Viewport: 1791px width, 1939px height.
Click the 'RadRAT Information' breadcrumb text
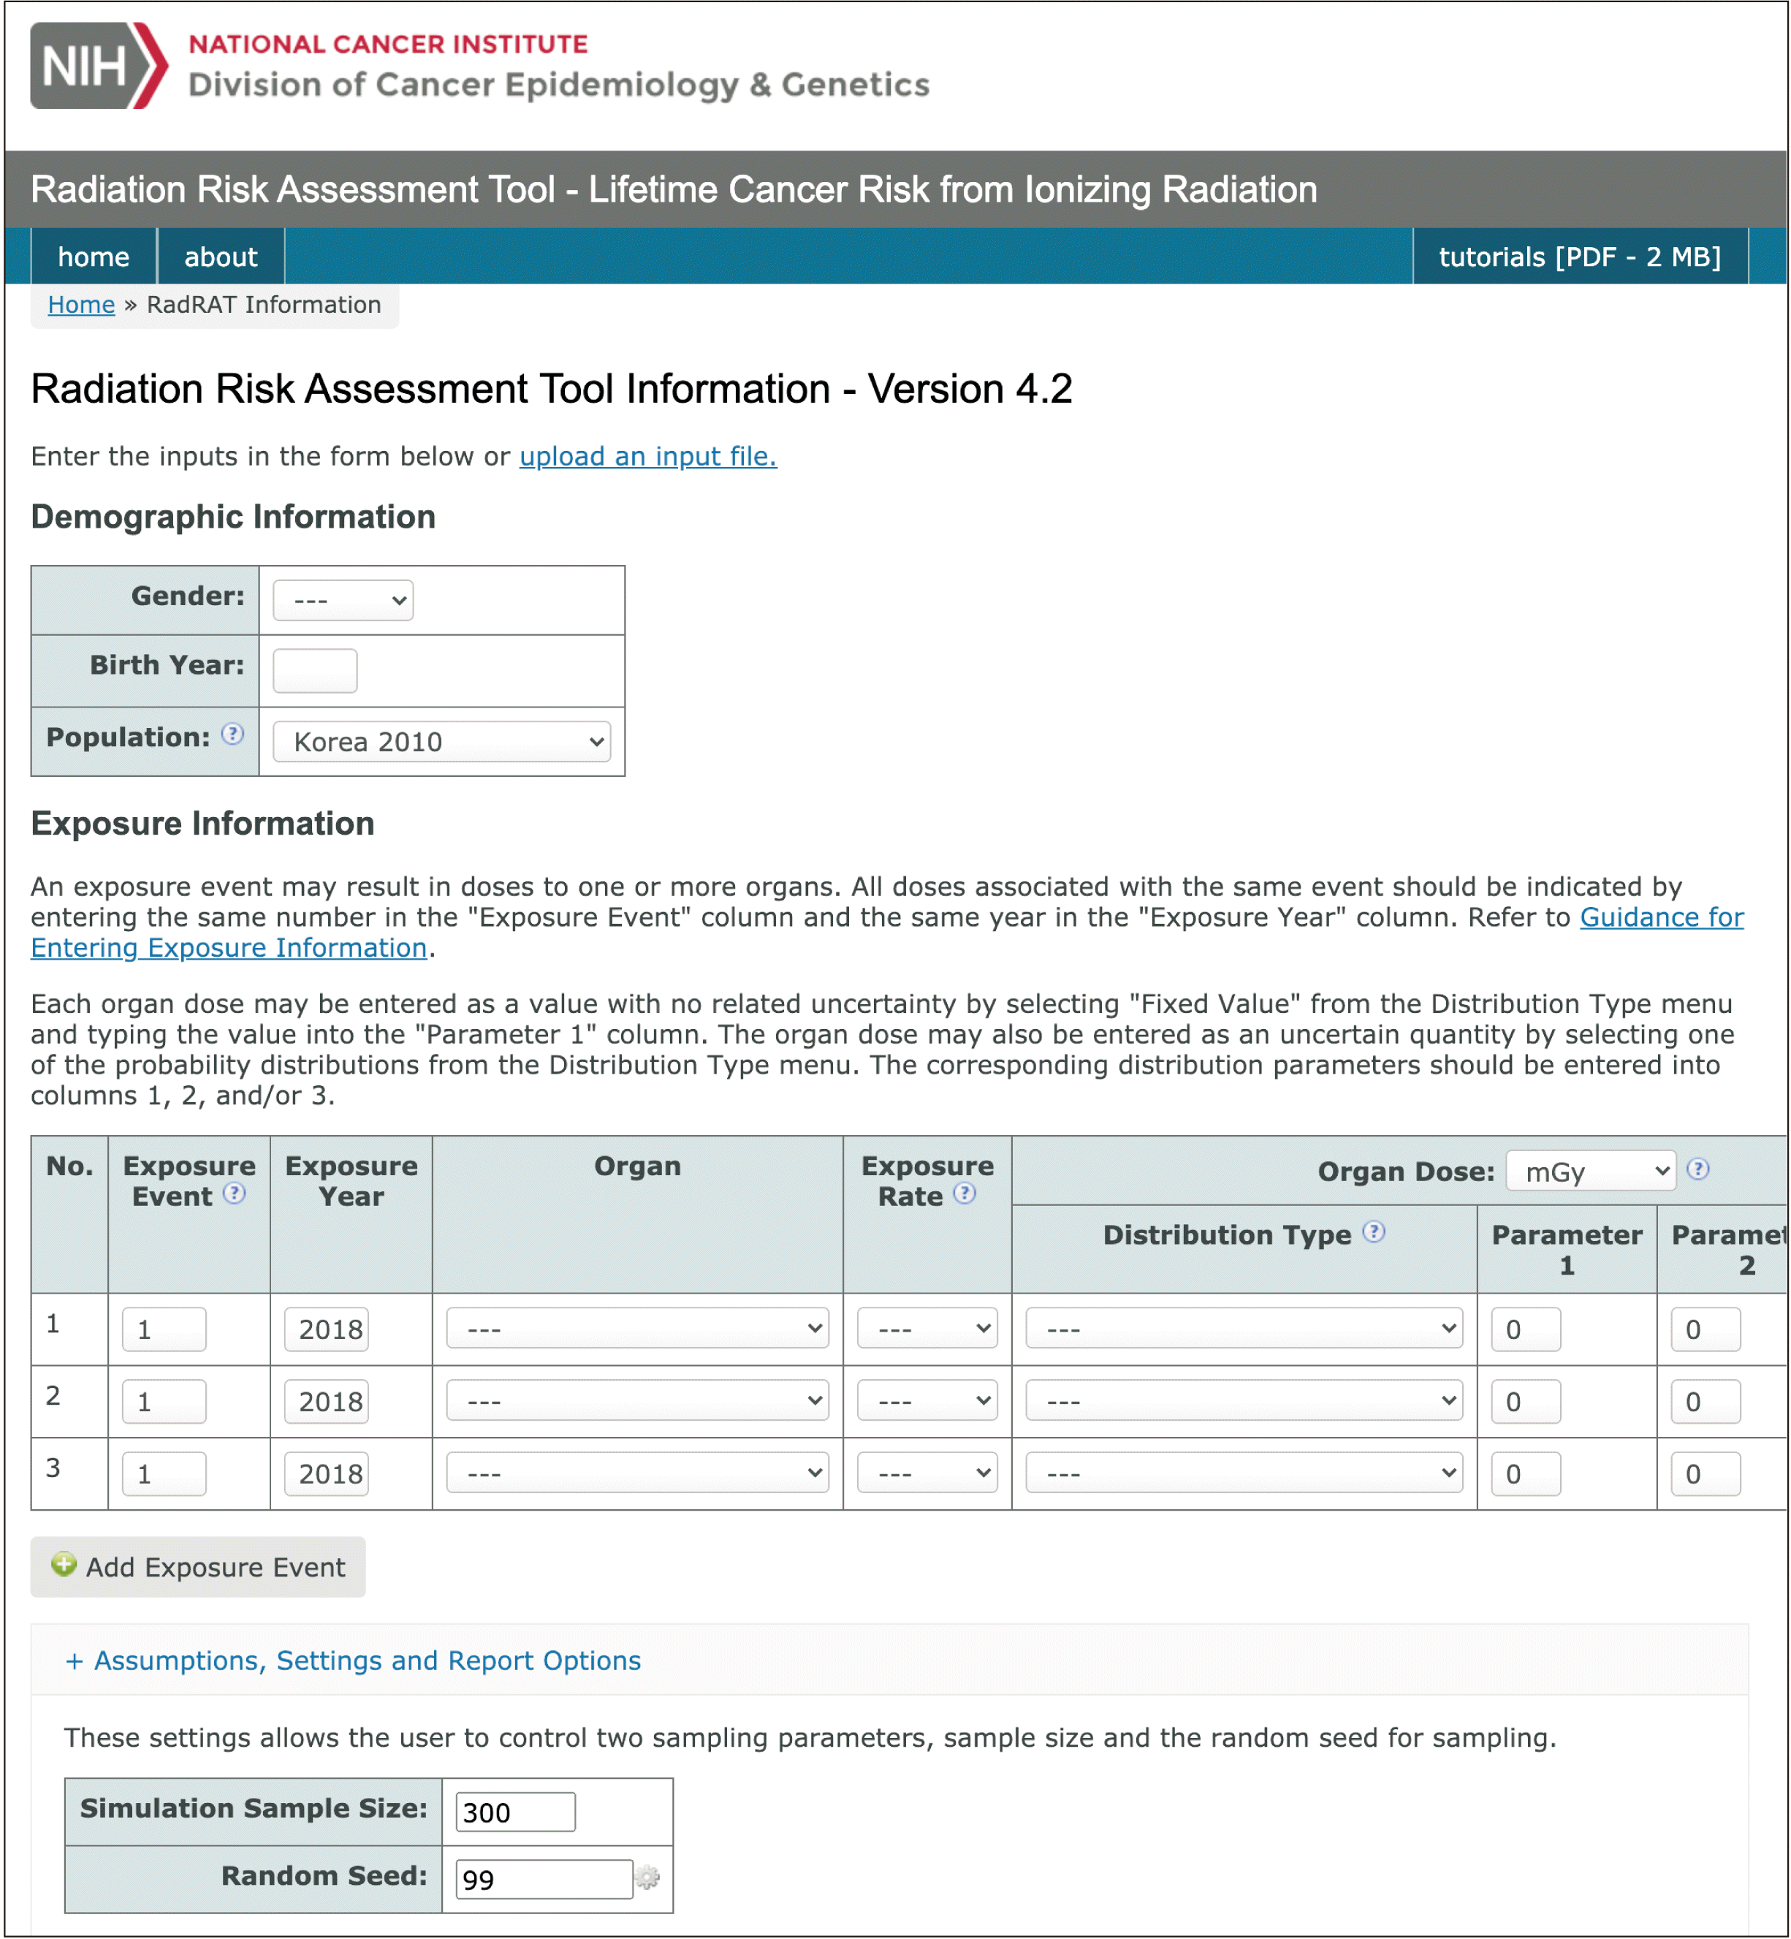264,305
